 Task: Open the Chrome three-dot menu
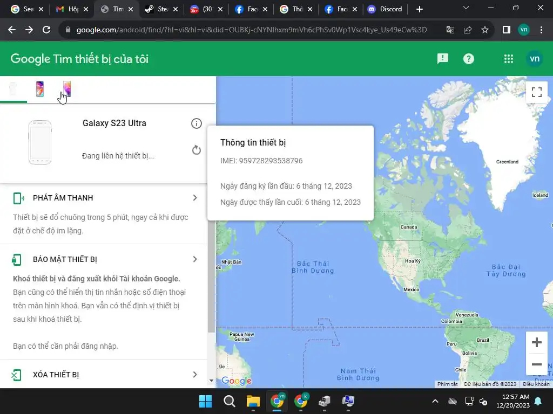click(x=541, y=30)
